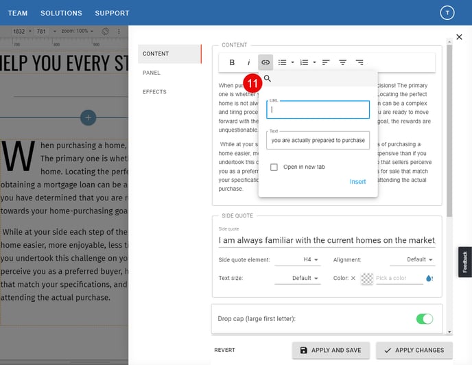The width and height of the screenshot is (472, 365).
Task: Click the search magnifier in link popup
Action: [x=268, y=79]
